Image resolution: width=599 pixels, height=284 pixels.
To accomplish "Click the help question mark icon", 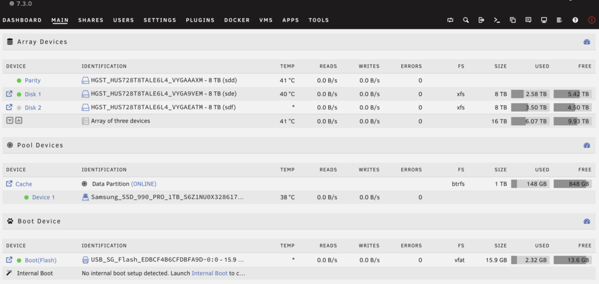I will [575, 20].
